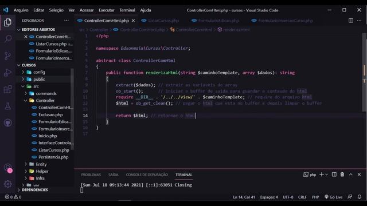The height and width of the screenshot is (206, 367).
Task: Expand the commands folder
Action: point(46,93)
